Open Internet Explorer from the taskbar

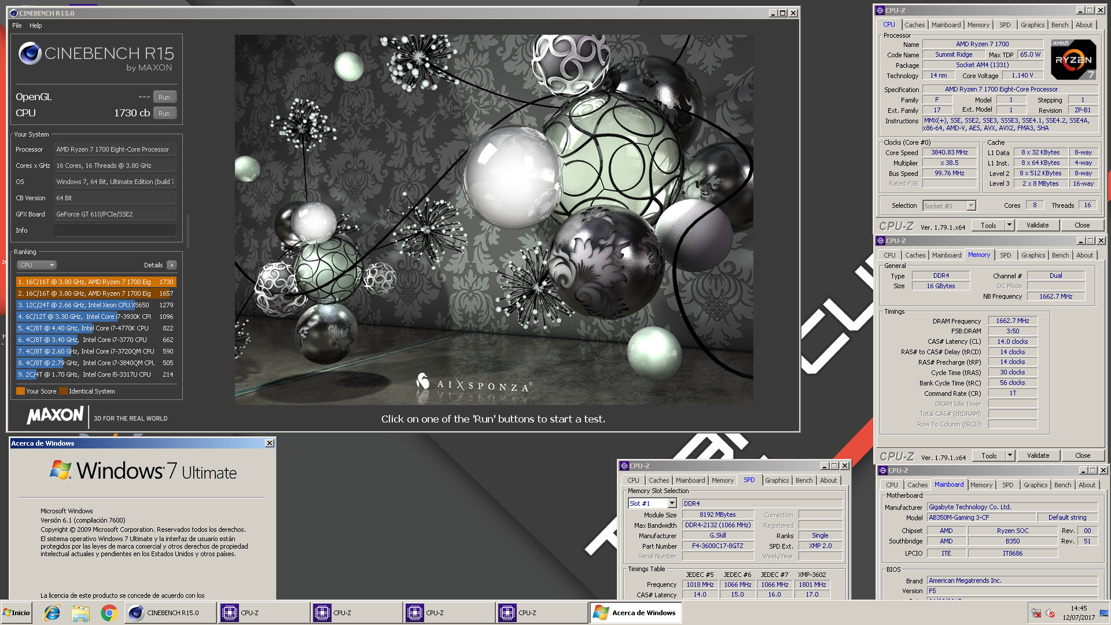click(x=52, y=613)
